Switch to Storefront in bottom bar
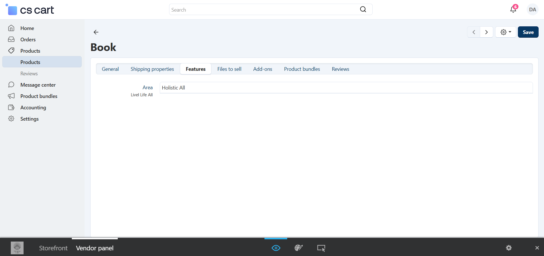544x256 pixels. pyautogui.click(x=53, y=248)
